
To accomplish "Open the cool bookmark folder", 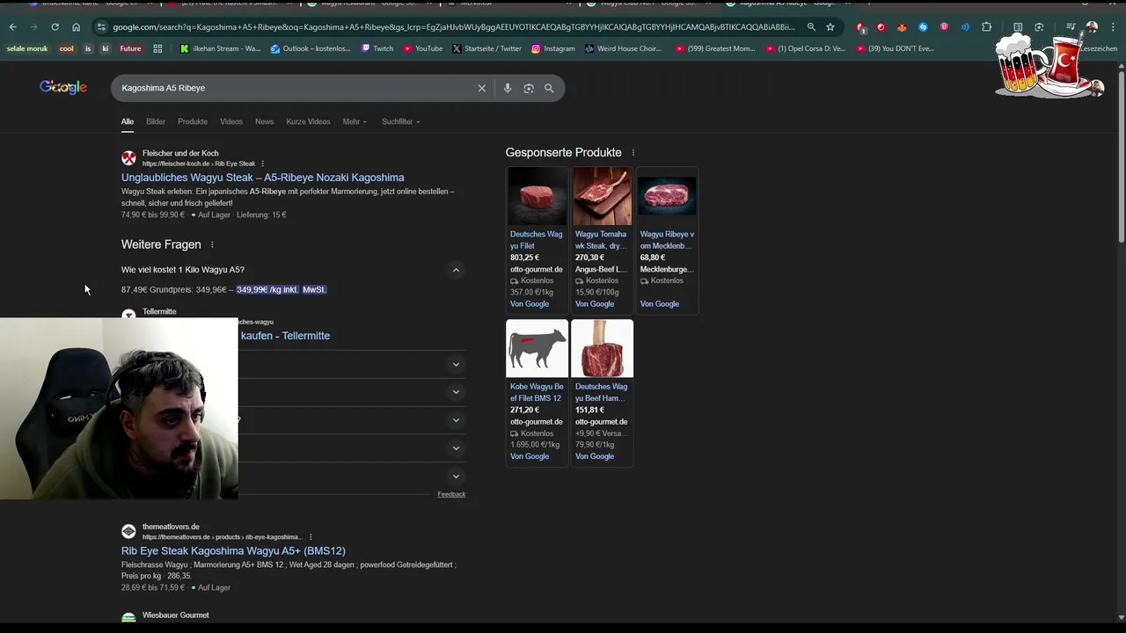I will pyautogui.click(x=66, y=48).
